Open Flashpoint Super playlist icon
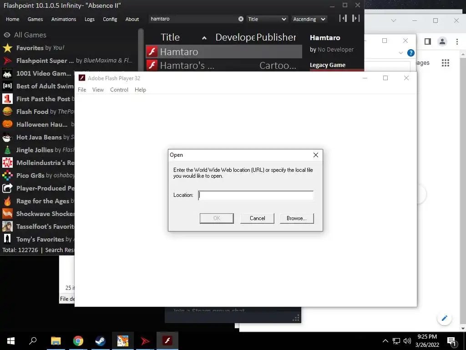The height and width of the screenshot is (350, 466). (7, 61)
